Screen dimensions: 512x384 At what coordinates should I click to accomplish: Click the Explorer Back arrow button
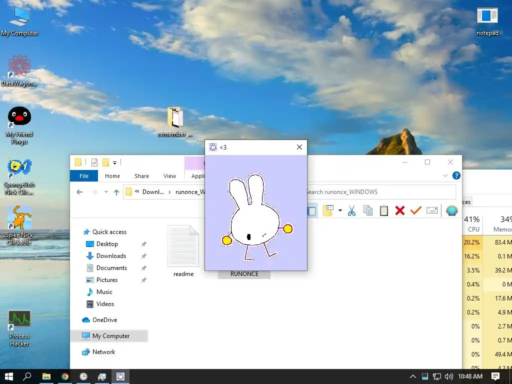[x=79, y=192]
